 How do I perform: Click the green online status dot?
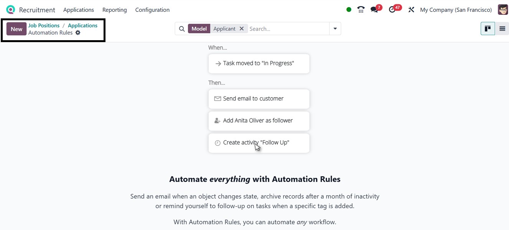[349, 10]
